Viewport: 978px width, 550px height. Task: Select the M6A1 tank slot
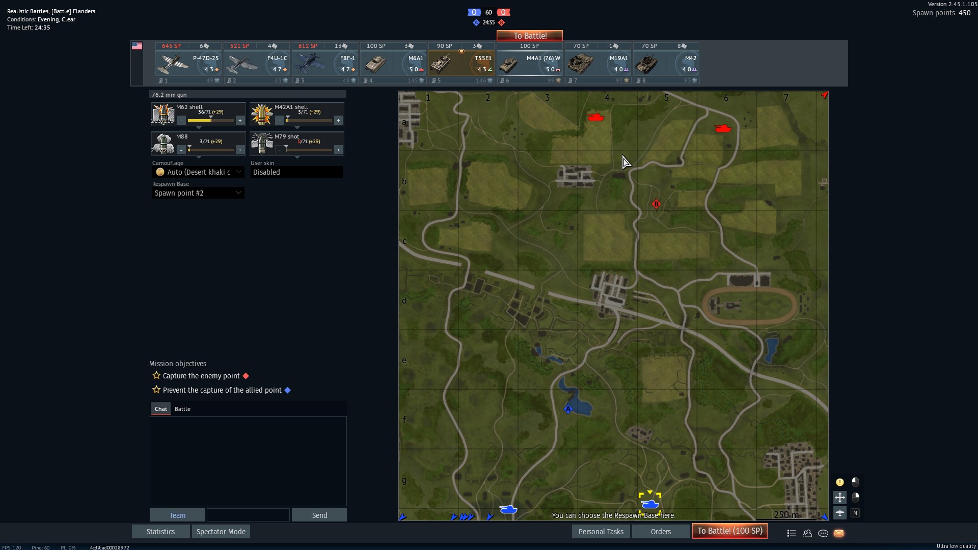(x=393, y=63)
